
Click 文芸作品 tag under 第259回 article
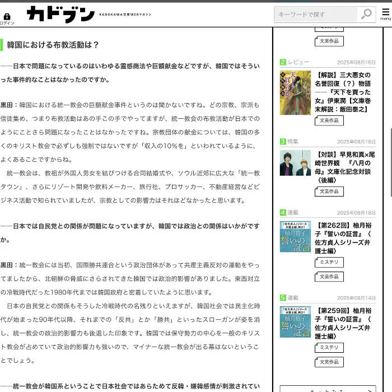click(x=329, y=362)
